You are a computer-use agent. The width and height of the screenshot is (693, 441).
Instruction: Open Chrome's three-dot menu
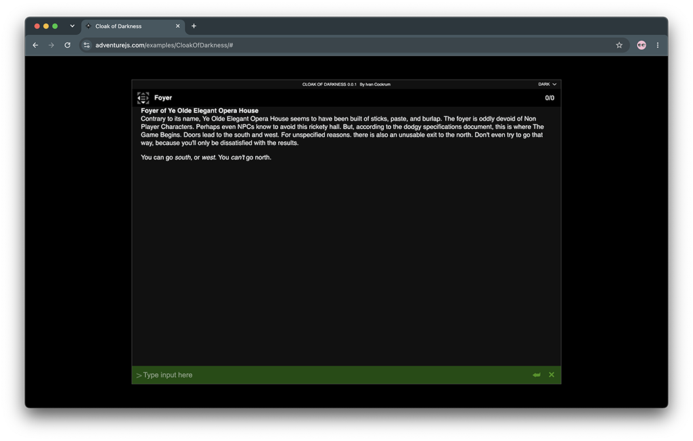pyautogui.click(x=658, y=45)
